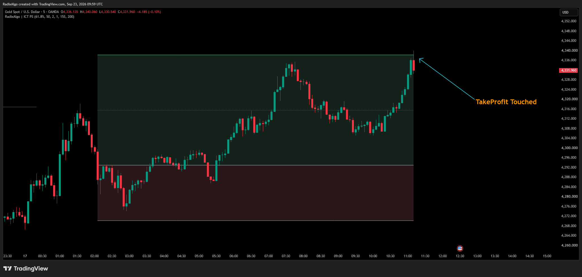This screenshot has height=277, width=582.
Task: Click the open price value O4,336.135
Action: pyautogui.click(x=70, y=12)
